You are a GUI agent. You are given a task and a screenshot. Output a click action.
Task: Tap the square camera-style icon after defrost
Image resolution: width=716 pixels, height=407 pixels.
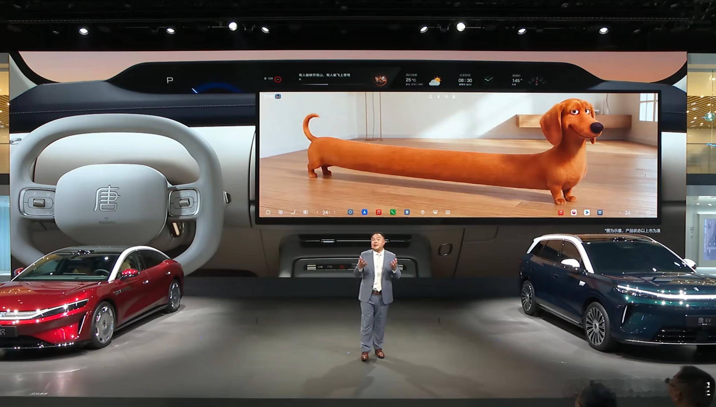tap(448, 212)
